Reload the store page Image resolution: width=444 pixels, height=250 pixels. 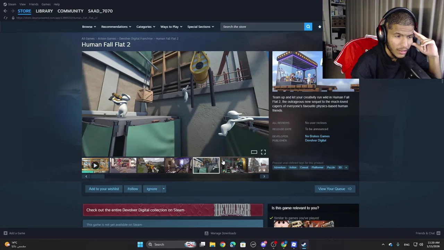[x=5, y=18]
